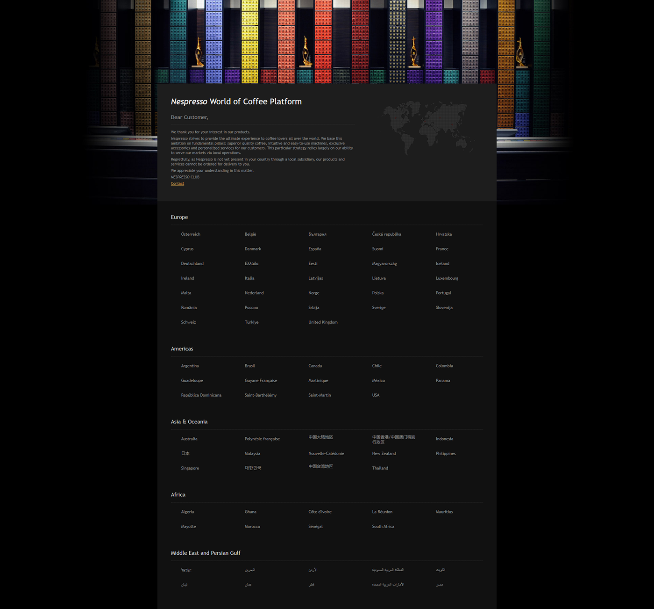
Task: Select Cyprus country link
Action: 187,249
